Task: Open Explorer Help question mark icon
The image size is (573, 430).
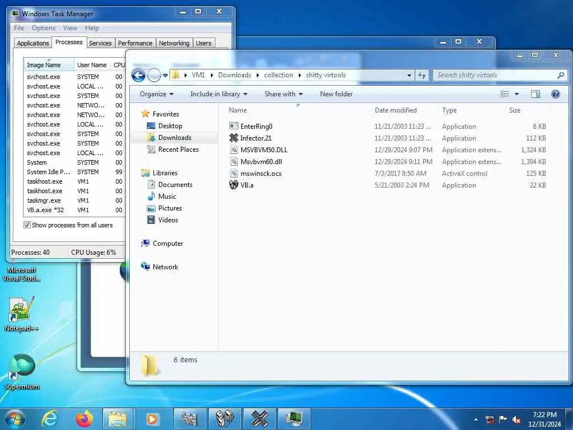Action: click(x=556, y=94)
